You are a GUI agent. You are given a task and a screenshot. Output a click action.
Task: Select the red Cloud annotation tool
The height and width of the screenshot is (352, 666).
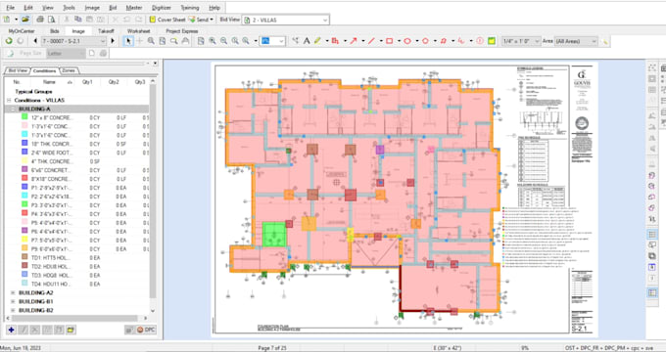tap(443, 41)
